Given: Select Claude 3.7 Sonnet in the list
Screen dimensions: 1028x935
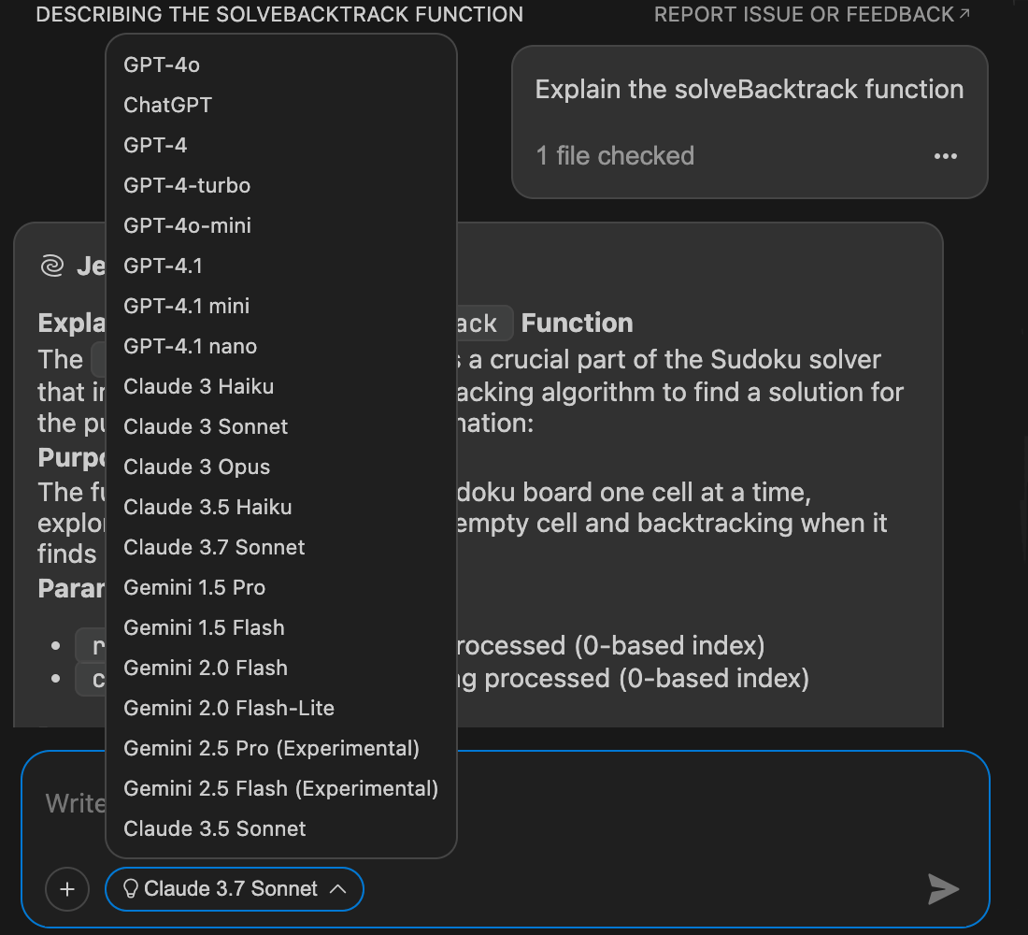Looking at the screenshot, I should tap(214, 547).
